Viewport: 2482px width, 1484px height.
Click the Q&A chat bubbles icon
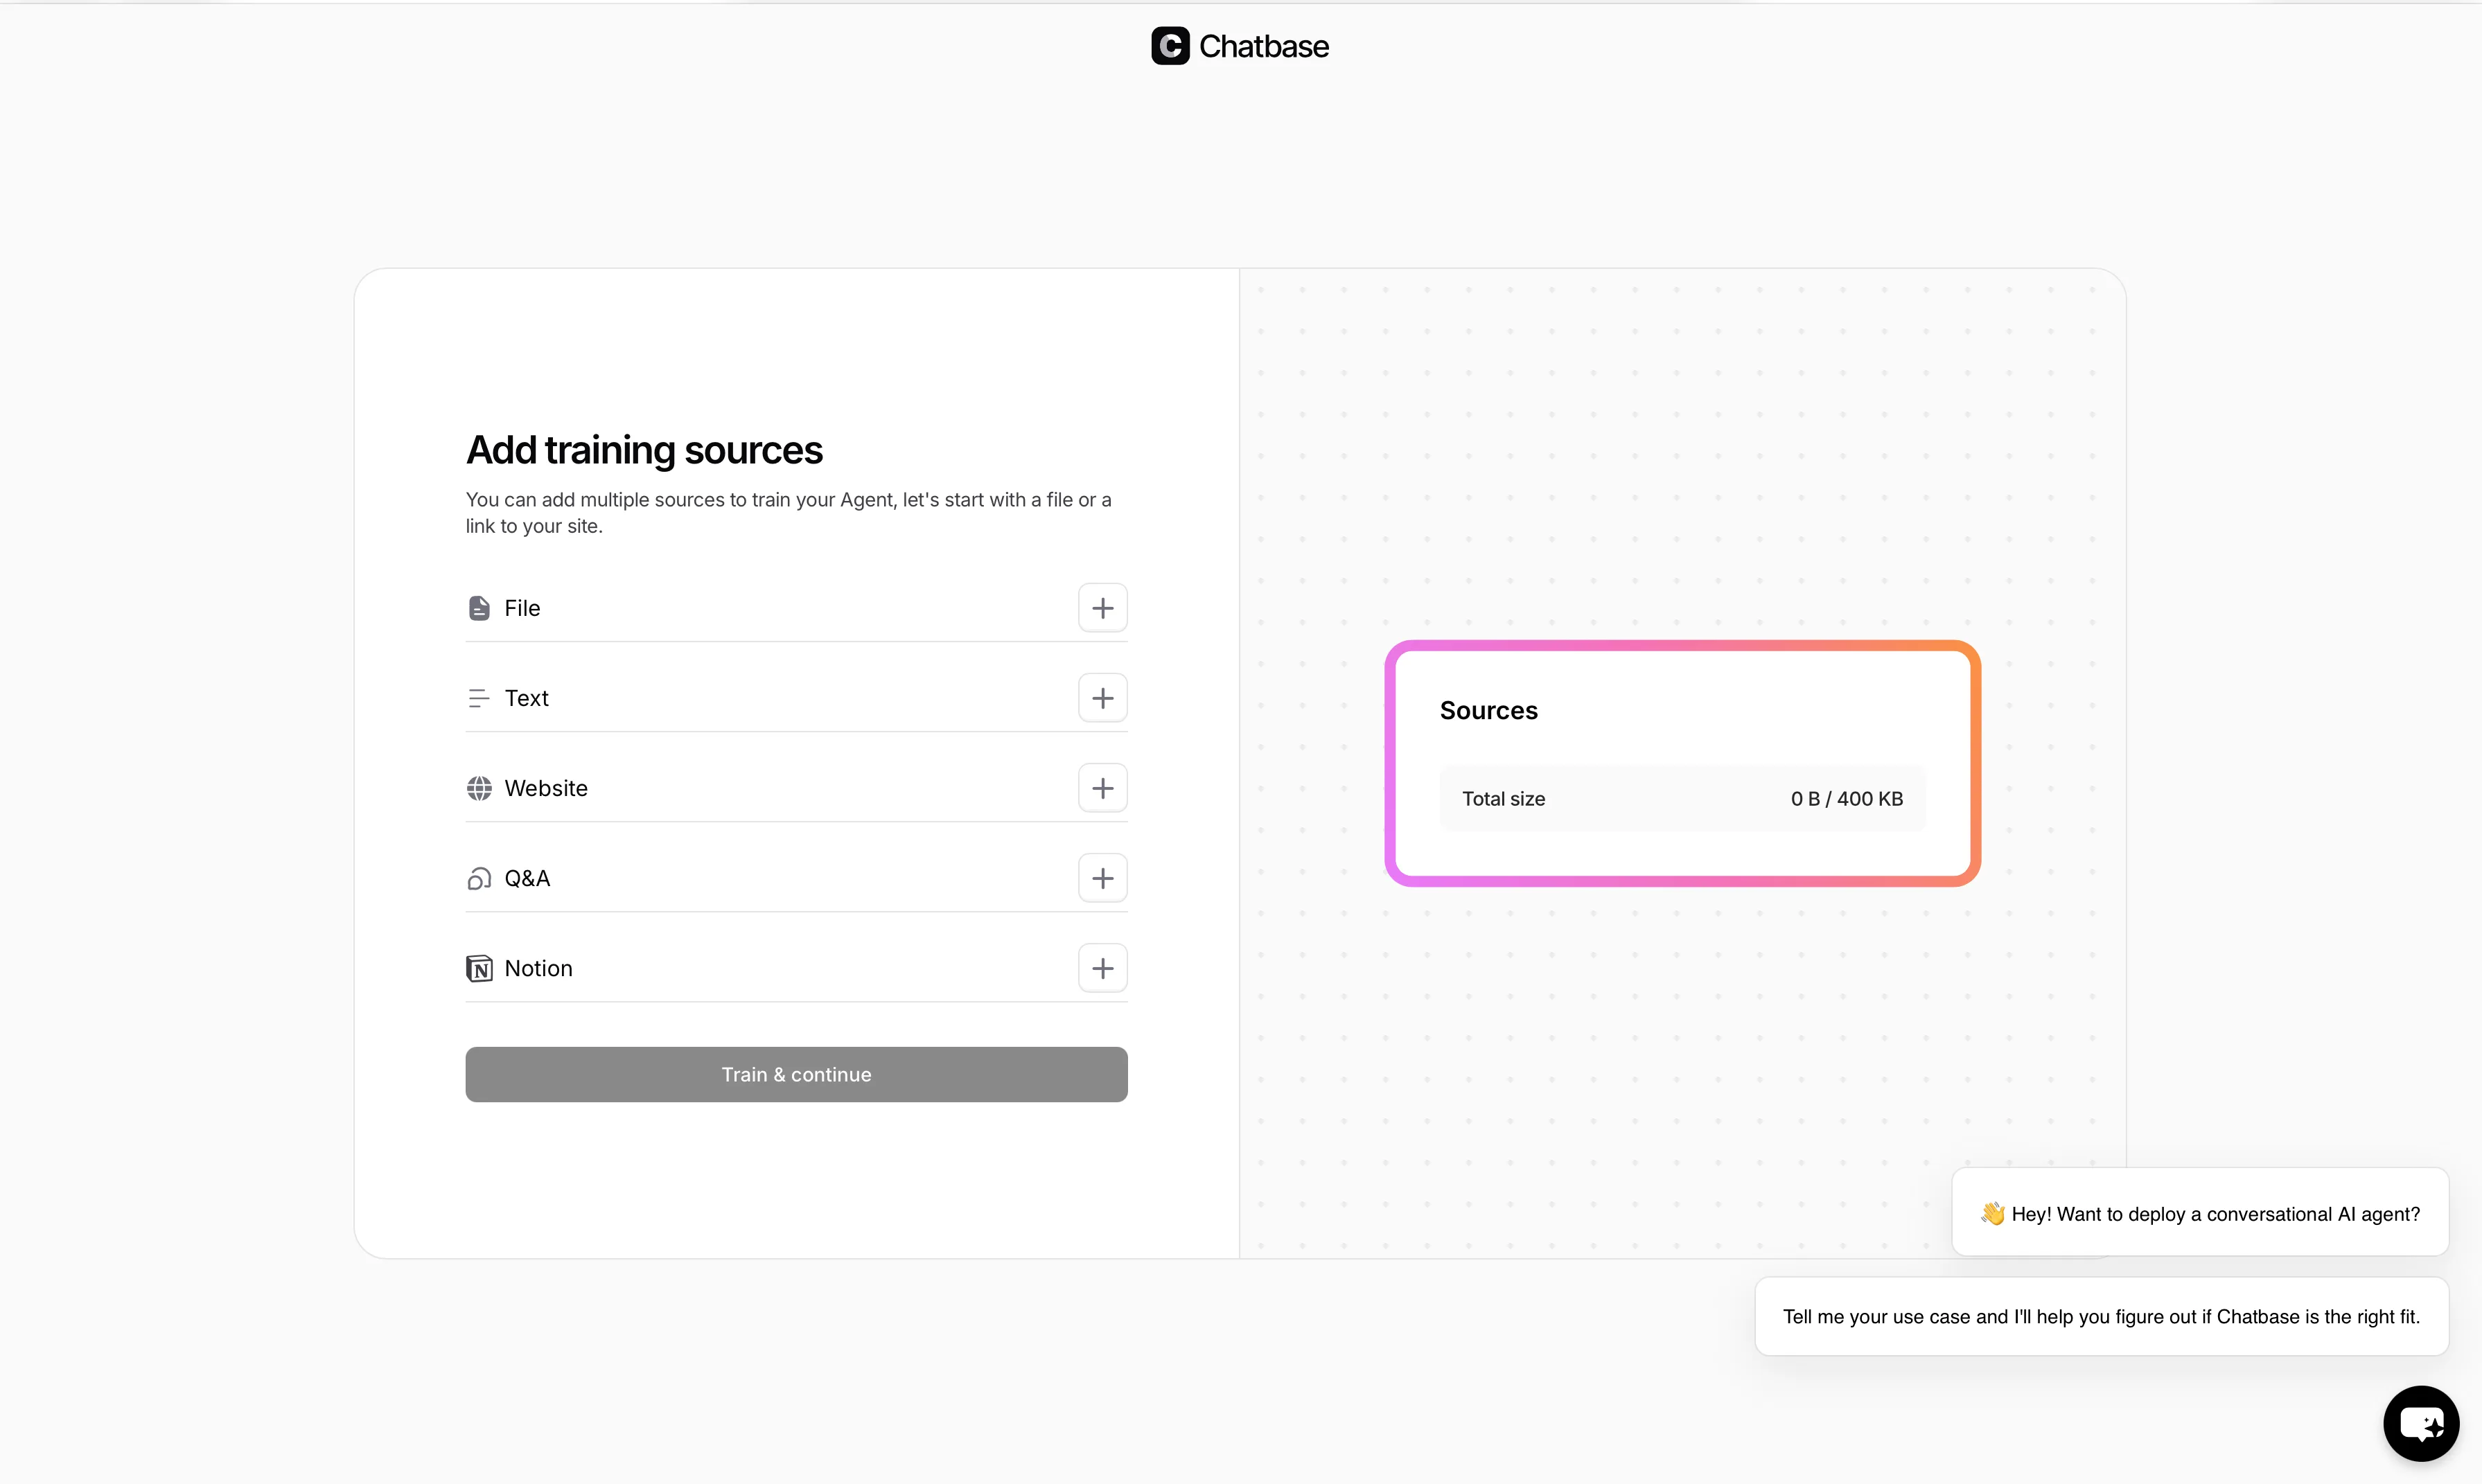pos(479,878)
